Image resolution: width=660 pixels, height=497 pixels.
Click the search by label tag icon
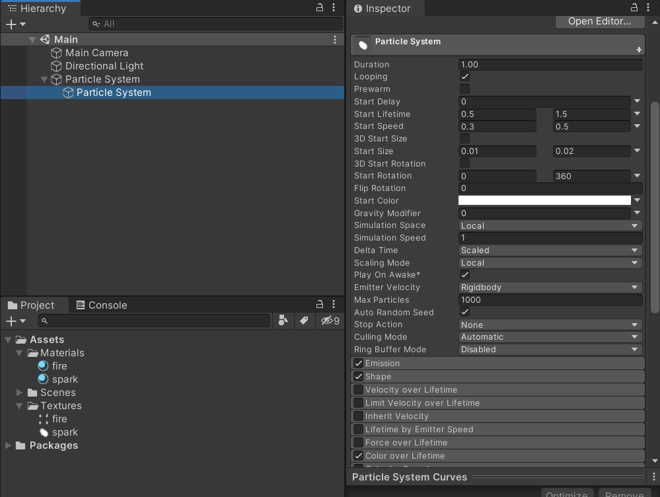(304, 321)
